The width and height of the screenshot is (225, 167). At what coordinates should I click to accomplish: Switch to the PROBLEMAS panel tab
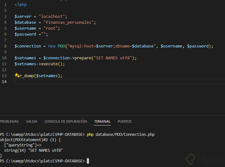pos(9,121)
